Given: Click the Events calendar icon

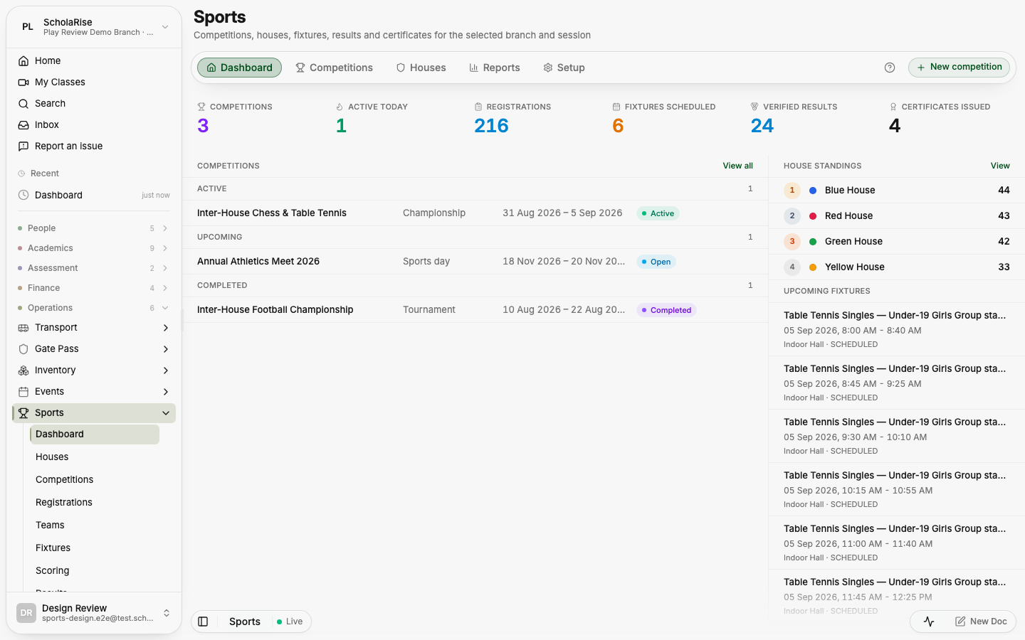Looking at the screenshot, I should 23,392.
